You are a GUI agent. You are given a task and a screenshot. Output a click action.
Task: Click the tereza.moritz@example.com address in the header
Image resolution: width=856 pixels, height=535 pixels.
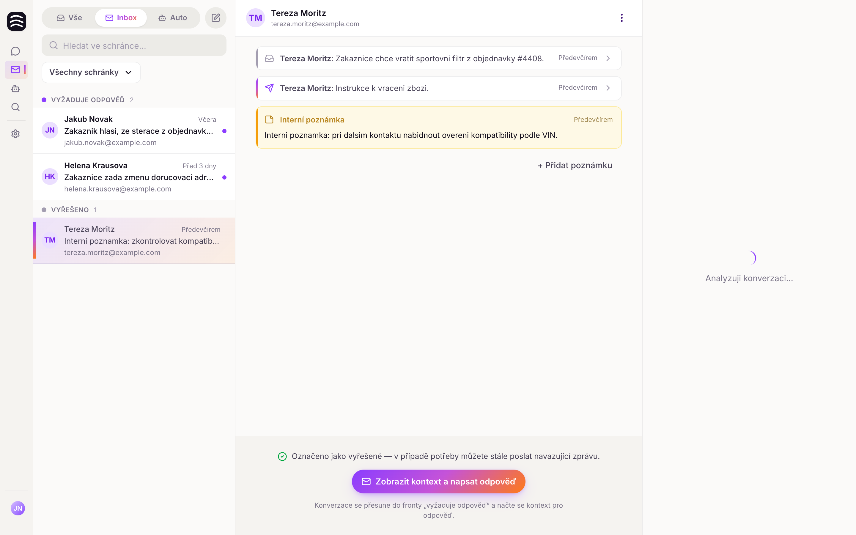coord(315,24)
